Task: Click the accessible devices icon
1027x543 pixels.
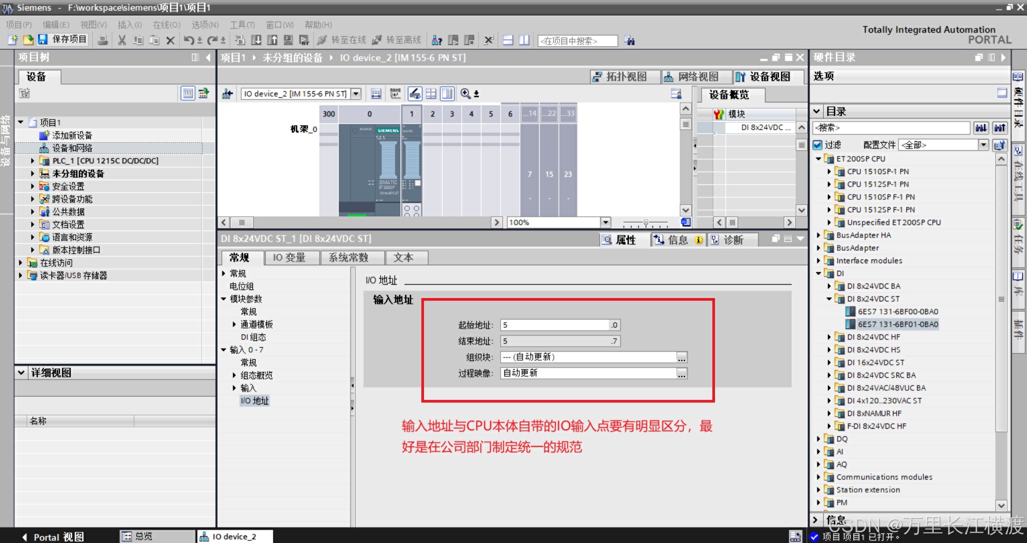Action: coord(437,40)
